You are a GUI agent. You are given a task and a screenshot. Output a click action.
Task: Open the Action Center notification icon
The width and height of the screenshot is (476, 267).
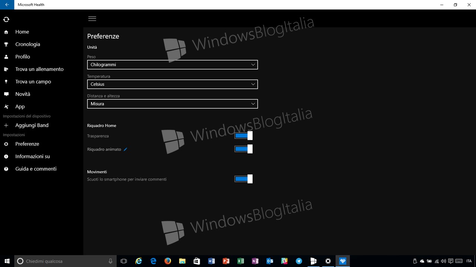click(x=451, y=261)
